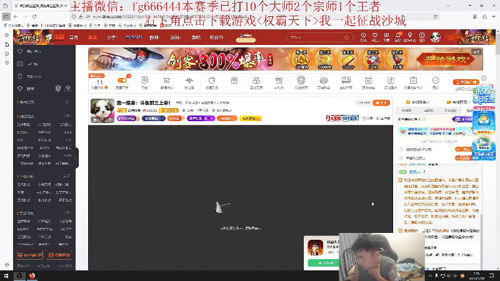
Task: Expand third sidebar category section via 全部
Action: click(67, 213)
